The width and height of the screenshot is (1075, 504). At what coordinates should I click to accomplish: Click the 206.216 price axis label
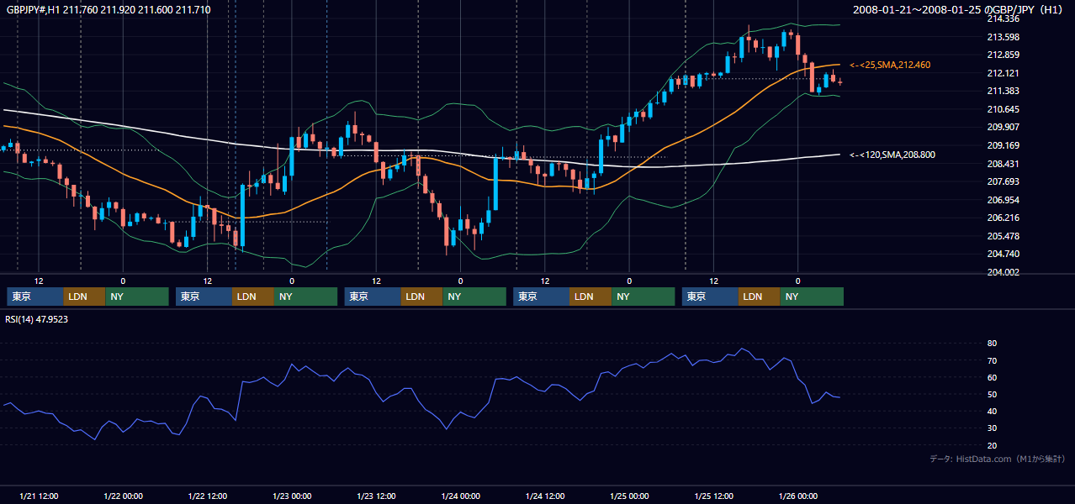coord(1003,218)
